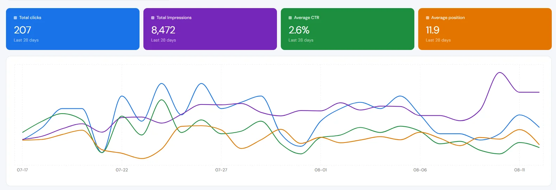The width and height of the screenshot is (556, 190).
Task: Click the 8,472 impressions value
Action: pyautogui.click(x=163, y=30)
